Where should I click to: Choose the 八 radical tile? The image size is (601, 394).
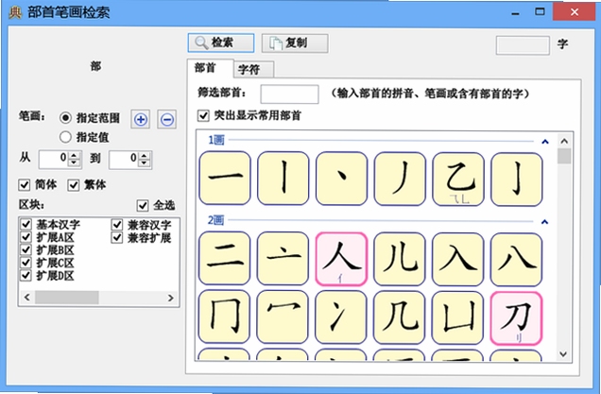pyautogui.click(x=517, y=260)
